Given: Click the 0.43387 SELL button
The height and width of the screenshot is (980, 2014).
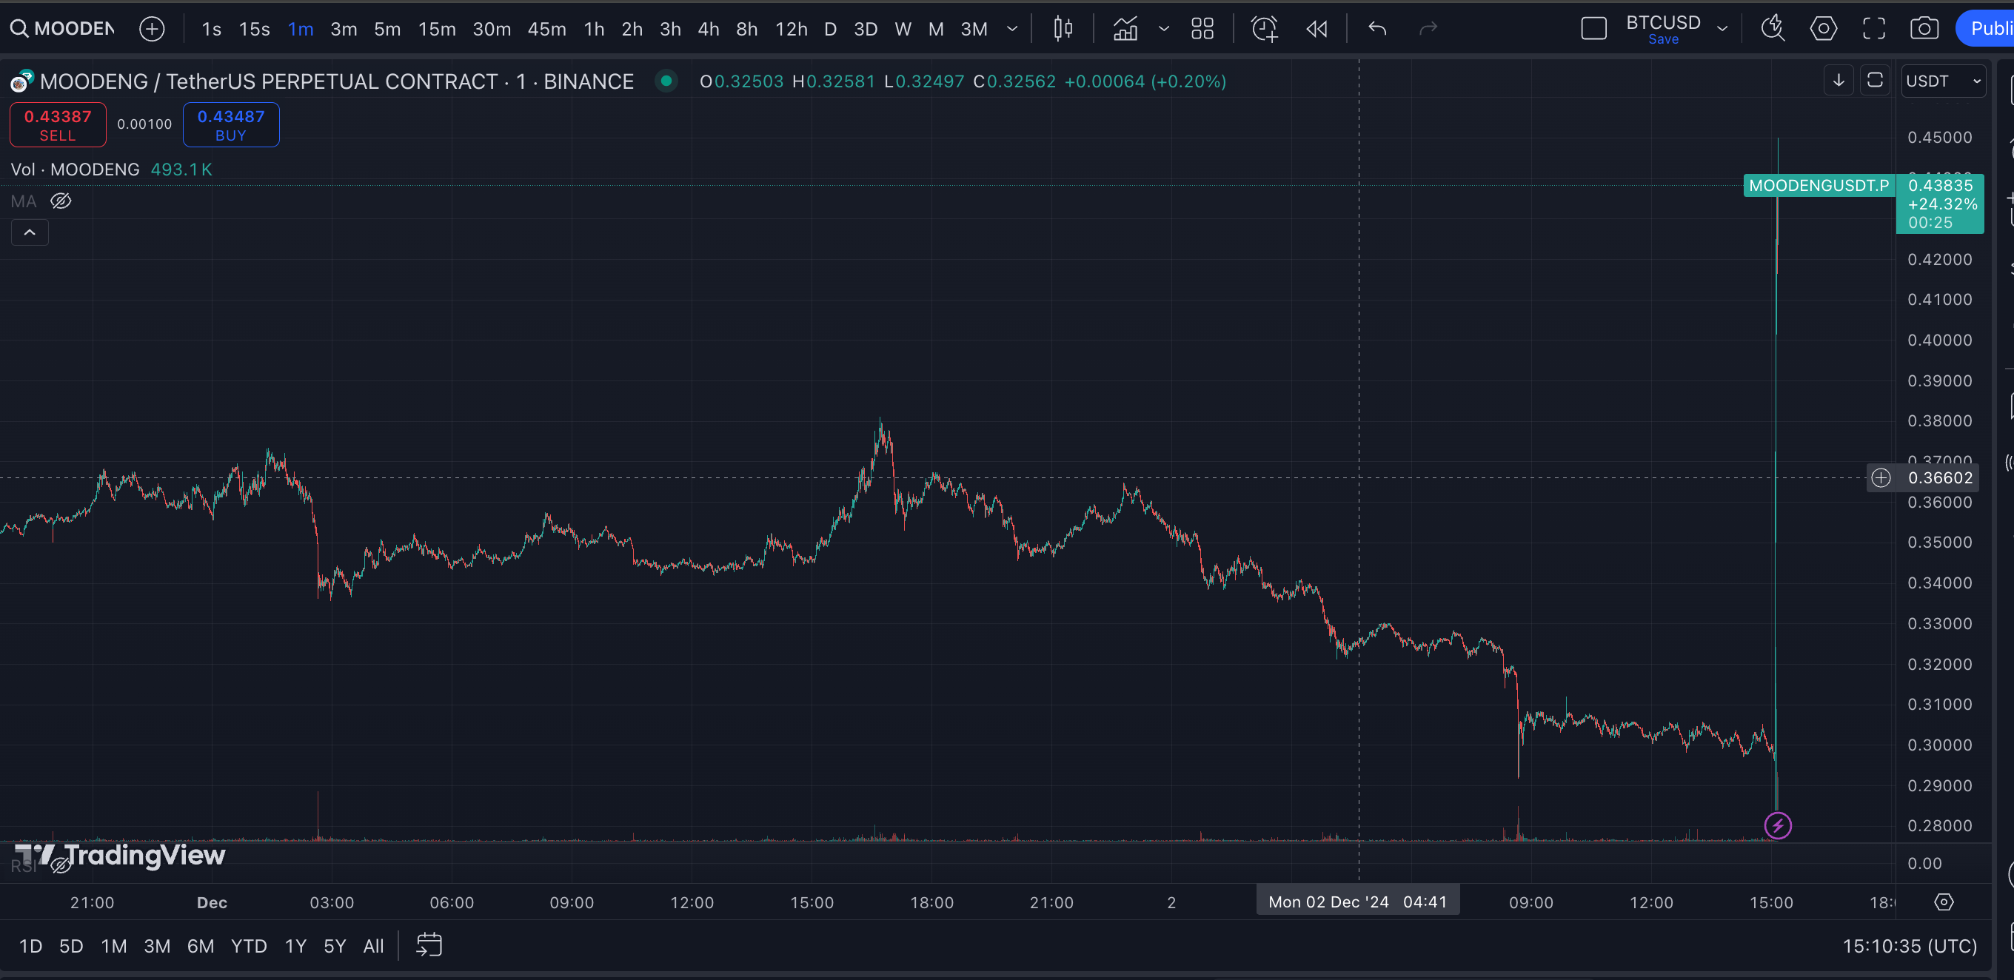Looking at the screenshot, I should tap(58, 125).
